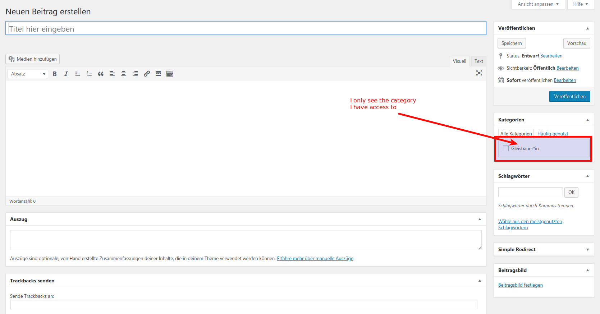Check the Gleisbauer*in category
This screenshot has height=314, width=600.
tap(506, 149)
